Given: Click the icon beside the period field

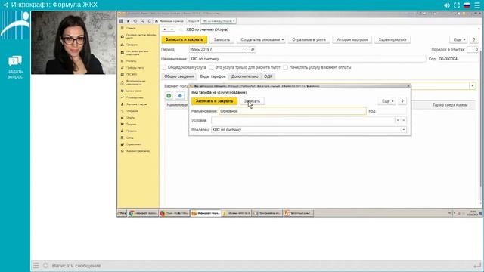Looking at the screenshot, I should coord(253,49).
